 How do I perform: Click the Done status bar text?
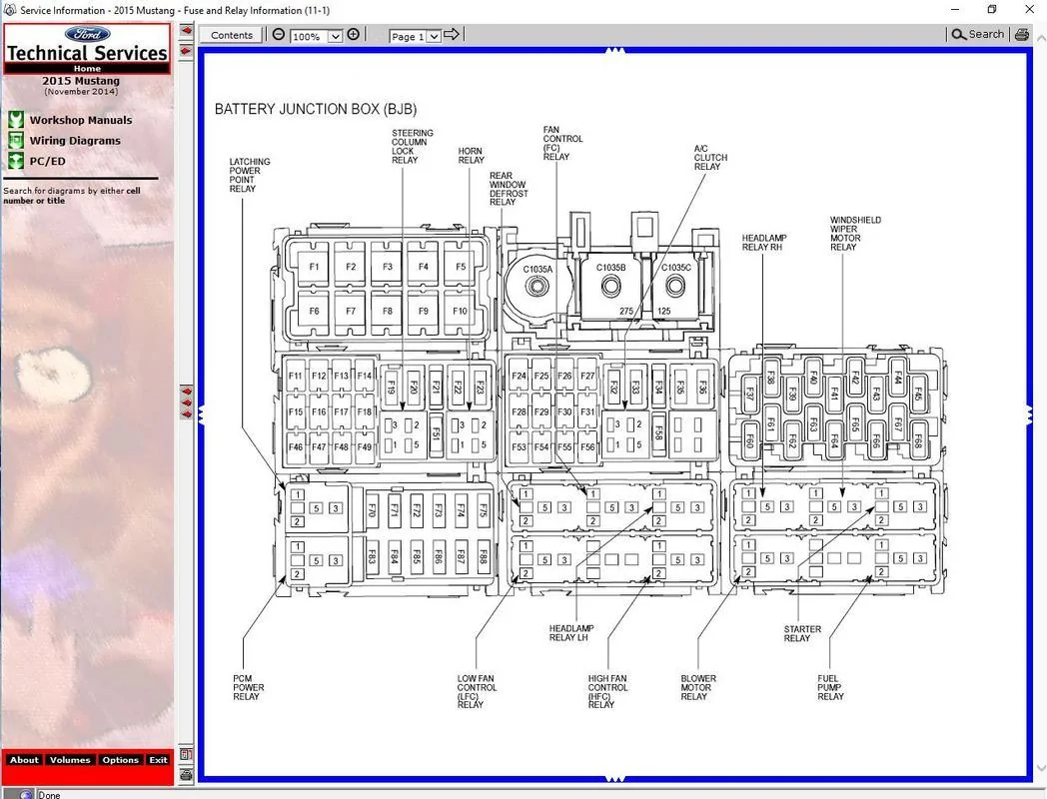point(49,795)
